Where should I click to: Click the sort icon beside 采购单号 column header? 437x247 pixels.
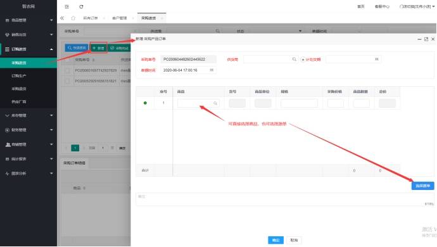(93, 60)
